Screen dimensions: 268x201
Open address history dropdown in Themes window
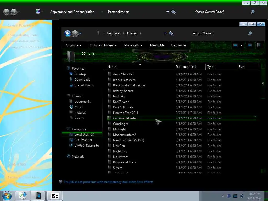pyautogui.click(x=165, y=33)
